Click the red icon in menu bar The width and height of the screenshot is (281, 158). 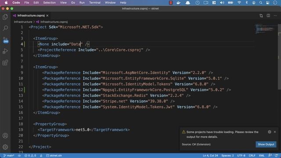pos(171,3)
